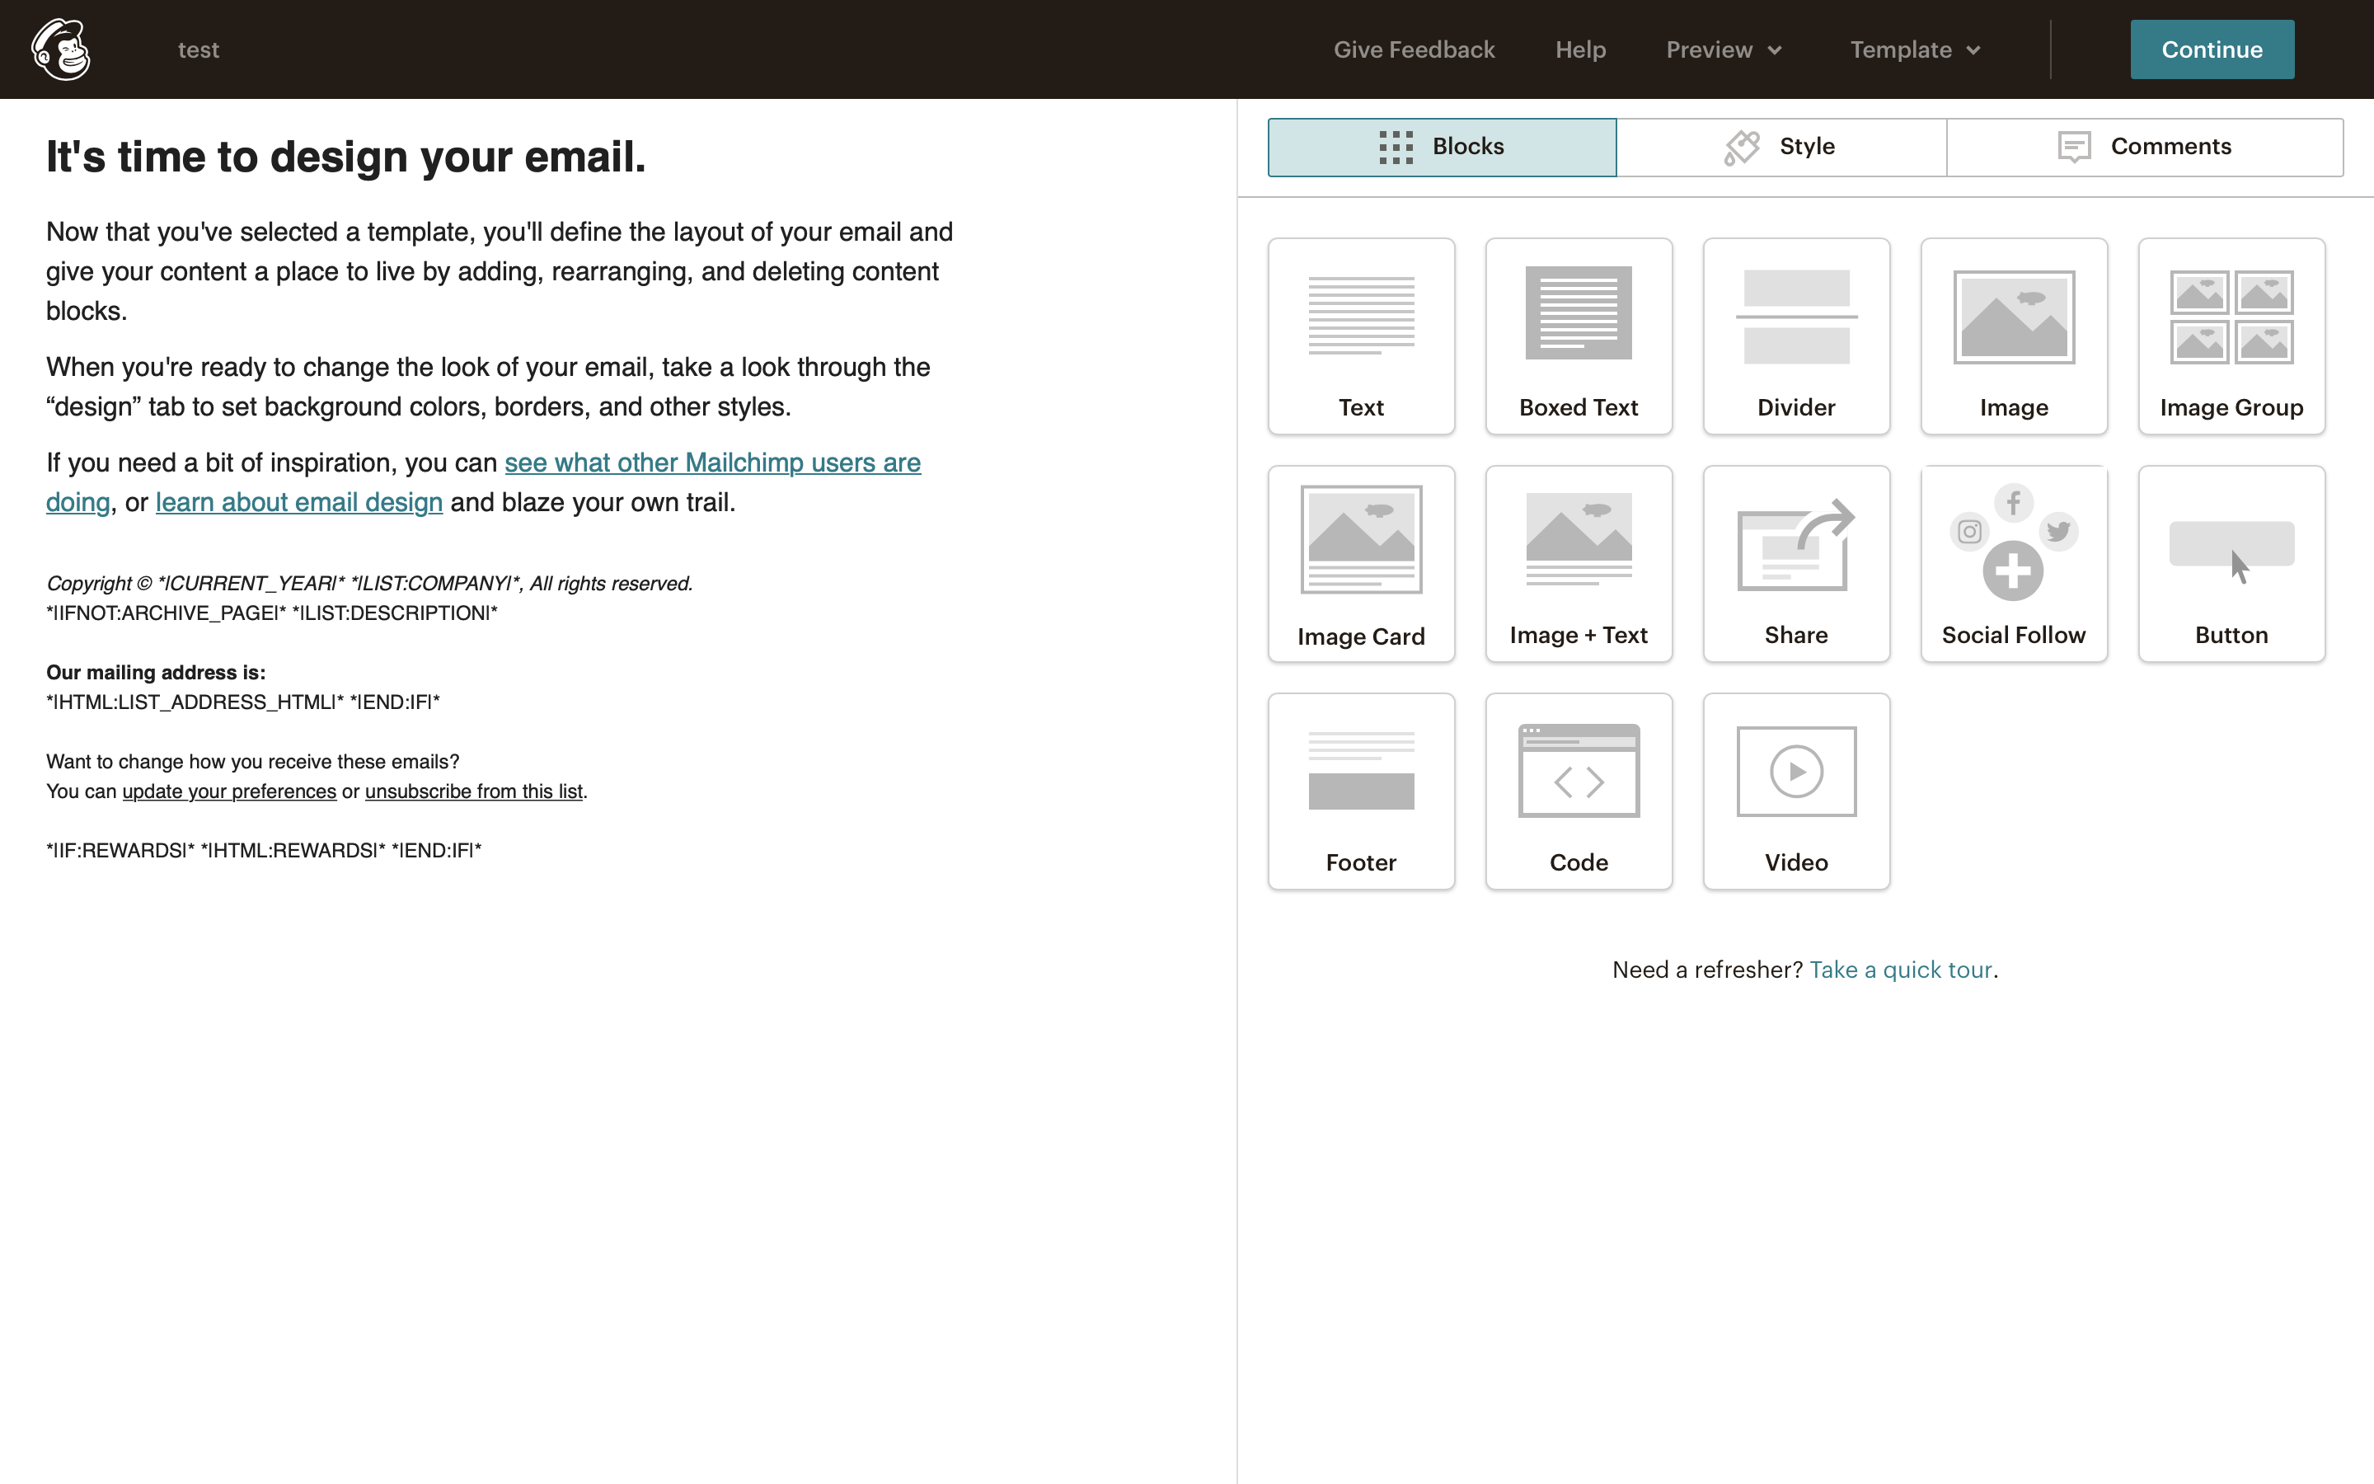
Task: Open the Help menu item
Action: click(x=1580, y=50)
